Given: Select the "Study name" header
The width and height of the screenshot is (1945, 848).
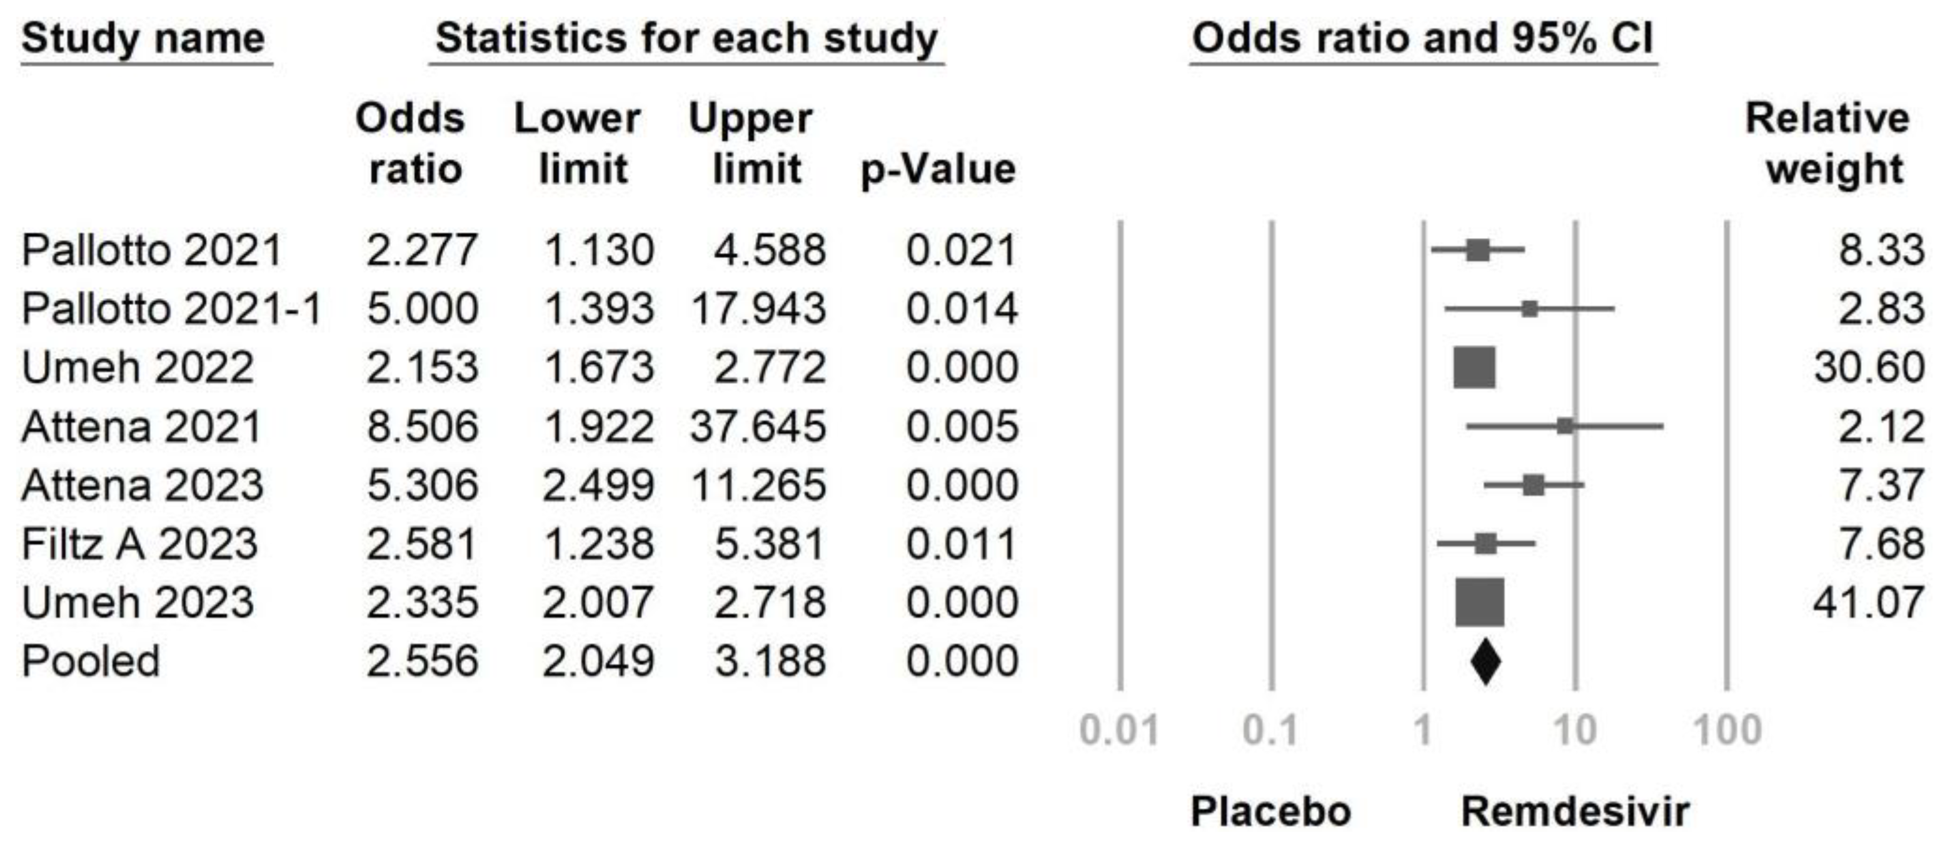Looking at the screenshot, I should (143, 37).
